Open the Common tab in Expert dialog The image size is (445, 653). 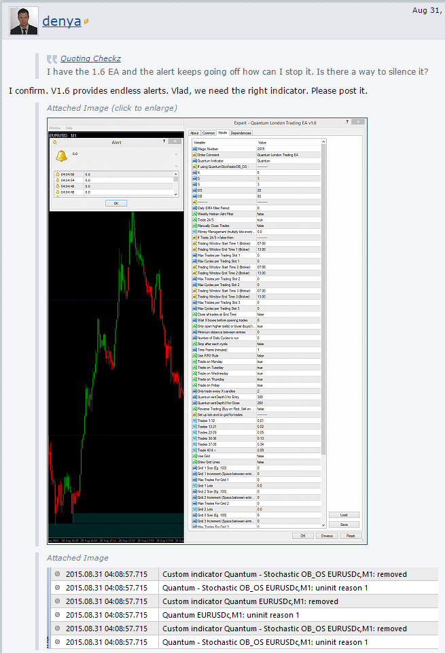[209, 133]
